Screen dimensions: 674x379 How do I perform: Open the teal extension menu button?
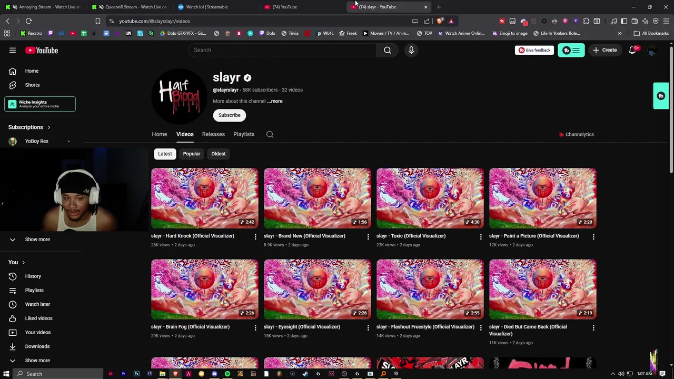pyautogui.click(x=571, y=51)
